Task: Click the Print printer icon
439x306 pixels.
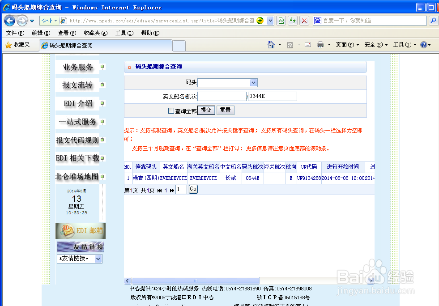Action: (320, 45)
